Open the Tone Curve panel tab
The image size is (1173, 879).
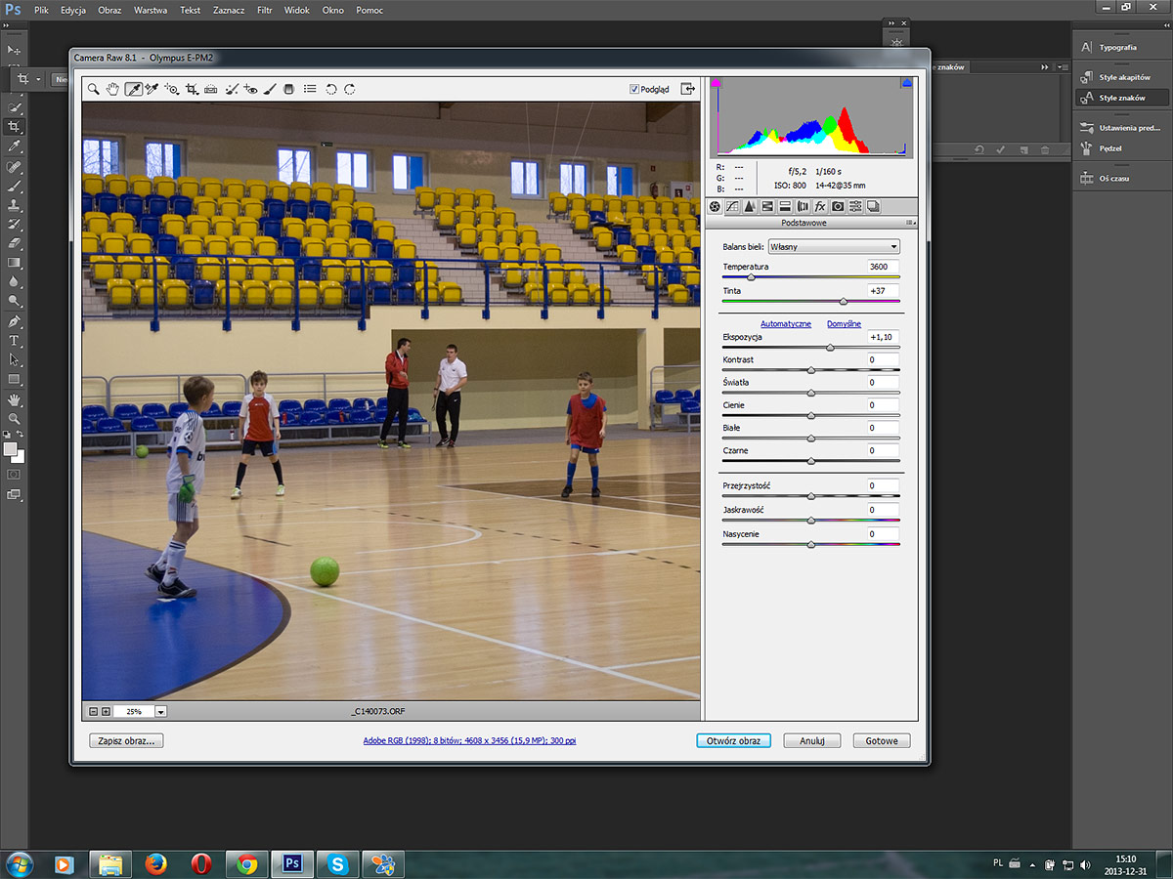[732, 206]
